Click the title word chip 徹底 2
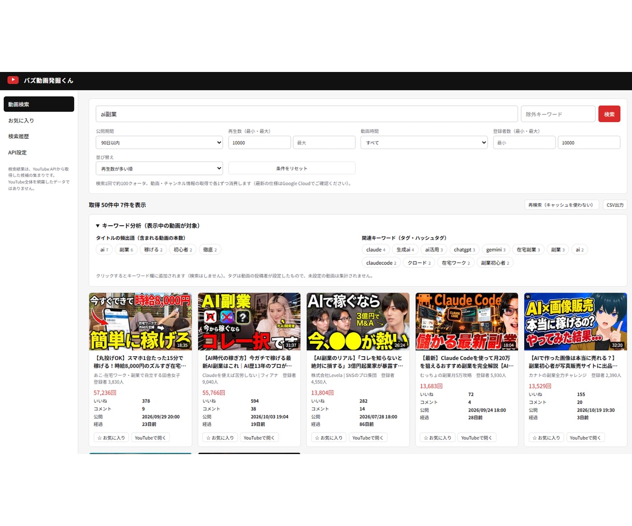The image size is (632, 526). coord(210,250)
